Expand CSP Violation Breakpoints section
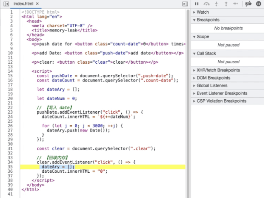The height and width of the screenshot is (198, 265). click(227, 101)
